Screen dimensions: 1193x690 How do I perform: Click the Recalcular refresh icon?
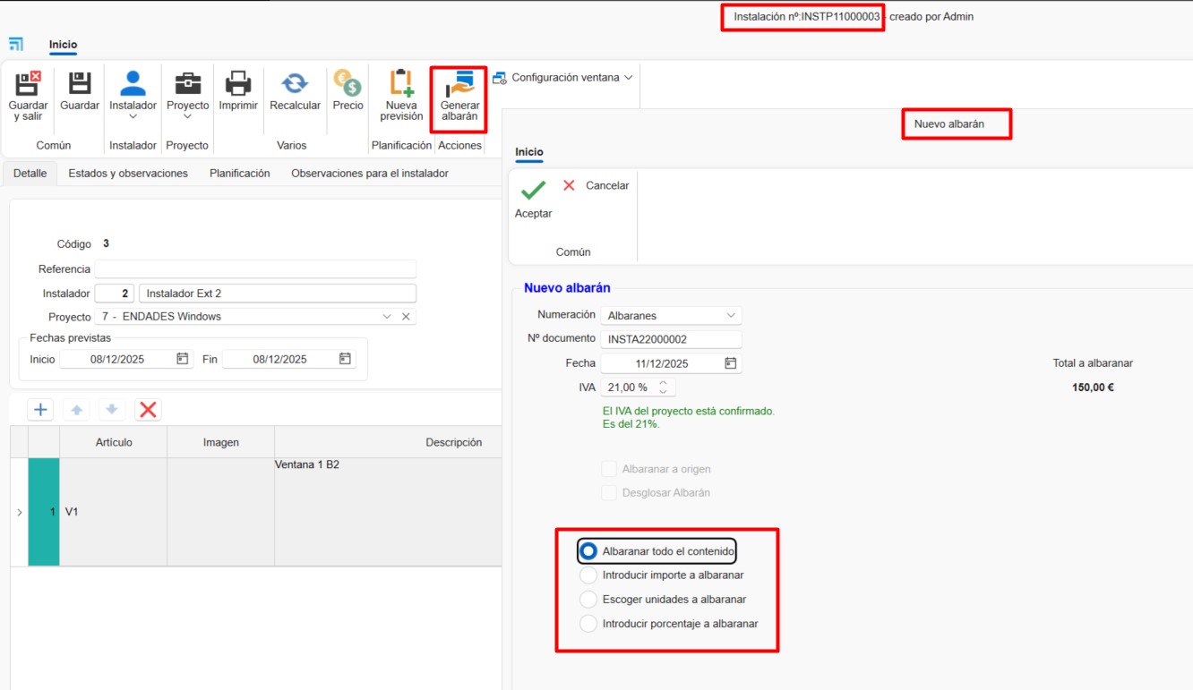point(295,84)
